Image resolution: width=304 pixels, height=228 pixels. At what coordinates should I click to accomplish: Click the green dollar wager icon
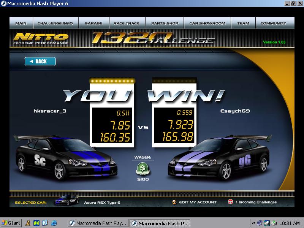click(143, 169)
